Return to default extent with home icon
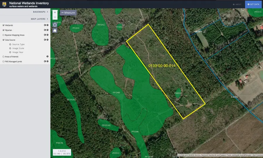 click(x=55, y=30)
